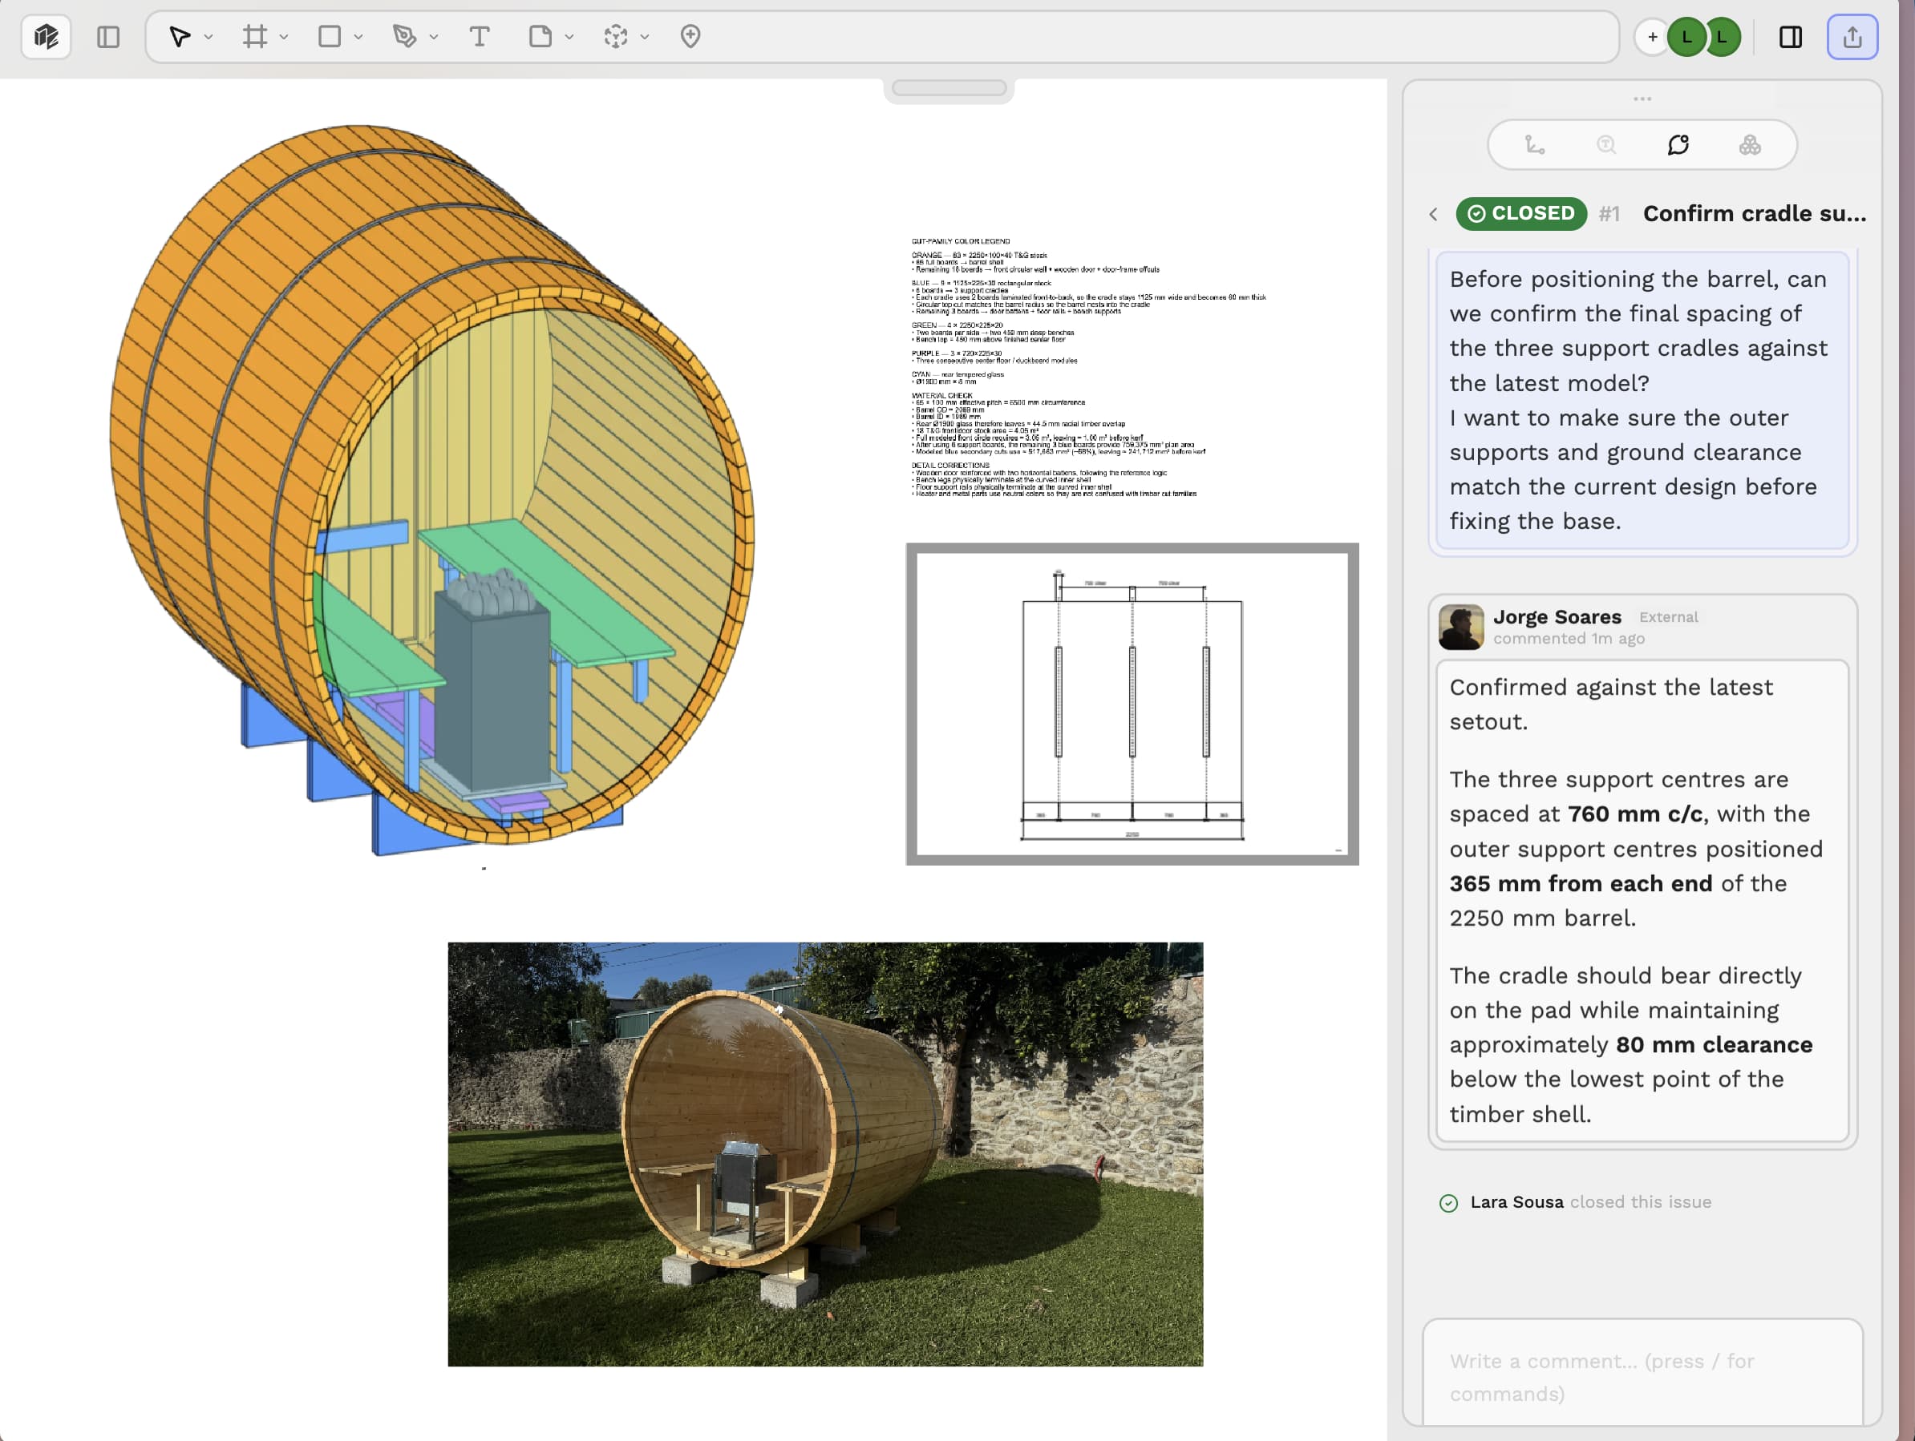Expand the Move tool options chevron
This screenshot has width=1915, height=1441.
coord(209,36)
